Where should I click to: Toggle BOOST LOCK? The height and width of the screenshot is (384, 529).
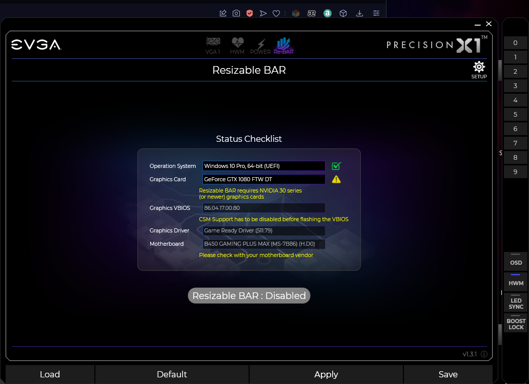coord(516,323)
